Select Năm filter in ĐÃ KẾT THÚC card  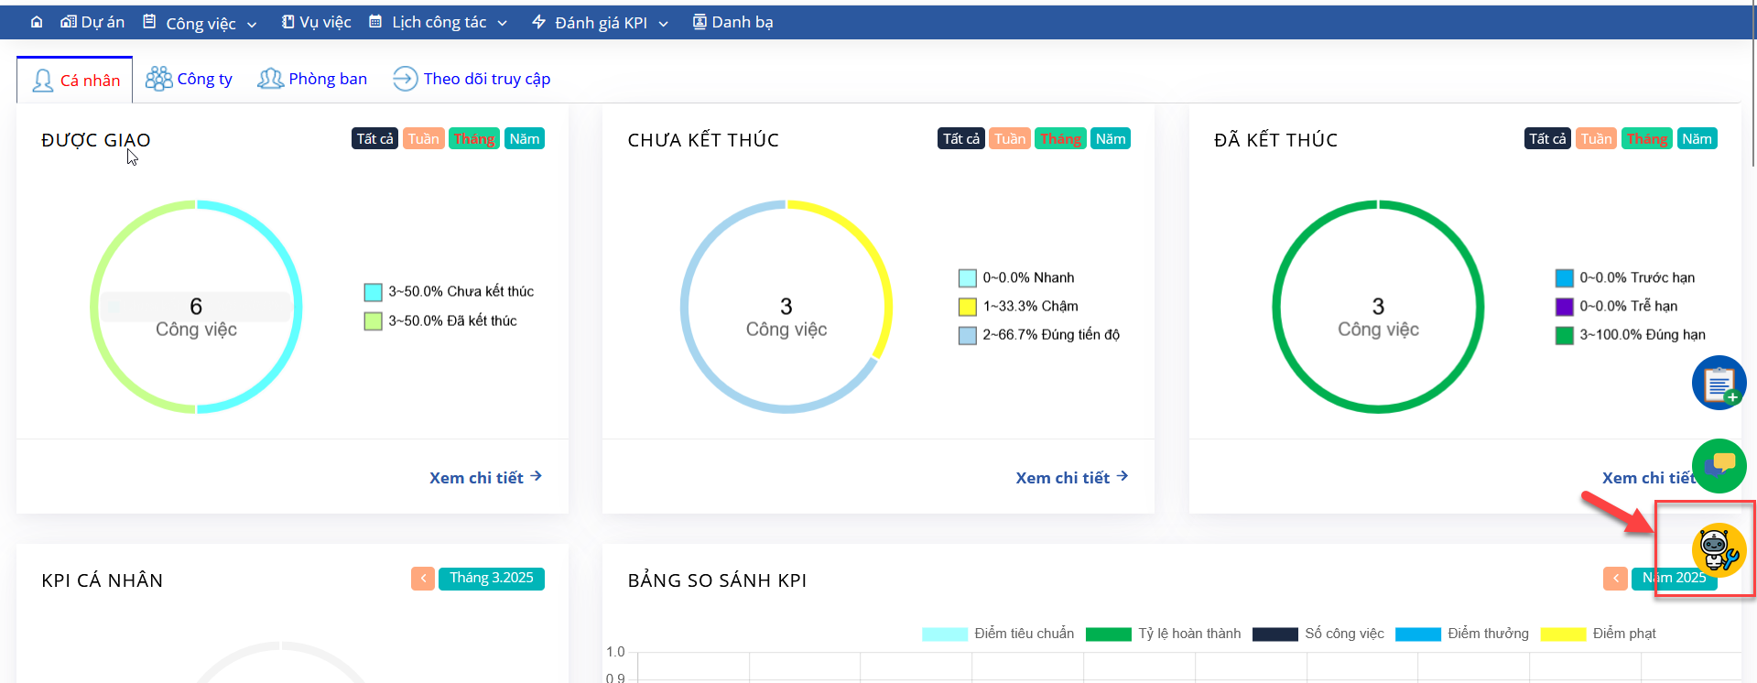(1697, 138)
